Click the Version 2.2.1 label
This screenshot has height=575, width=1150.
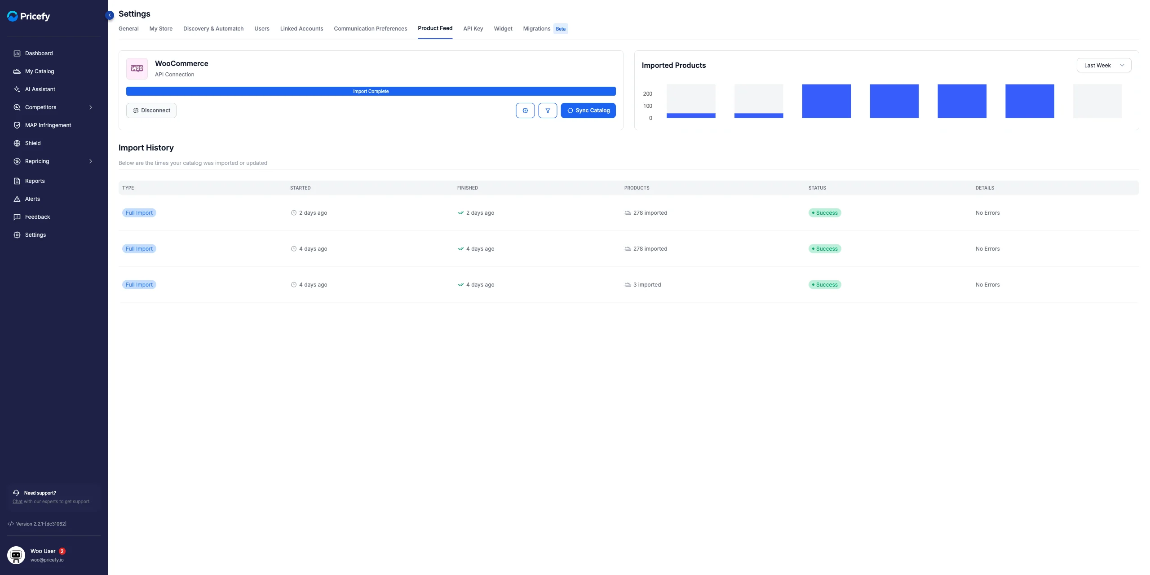pyautogui.click(x=41, y=524)
